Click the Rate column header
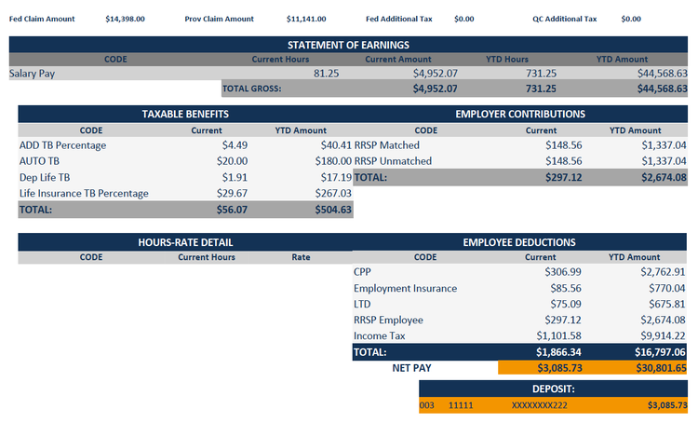 [x=301, y=257]
